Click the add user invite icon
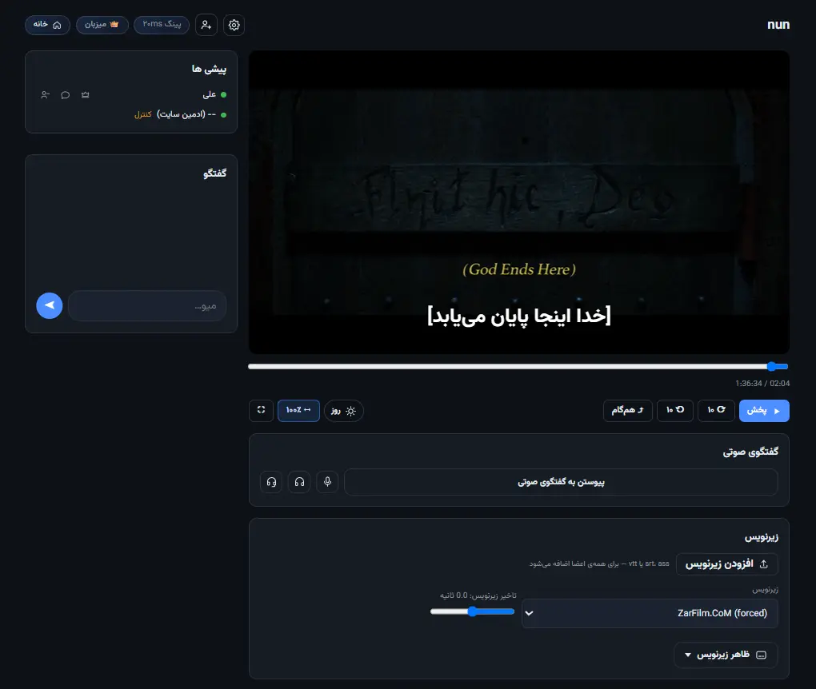 pos(206,25)
